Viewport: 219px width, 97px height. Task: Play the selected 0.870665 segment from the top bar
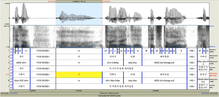[79, 1]
